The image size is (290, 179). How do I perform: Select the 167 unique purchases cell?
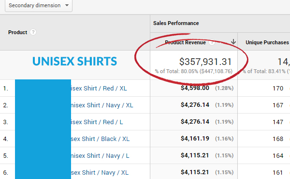pyautogui.click(x=278, y=105)
